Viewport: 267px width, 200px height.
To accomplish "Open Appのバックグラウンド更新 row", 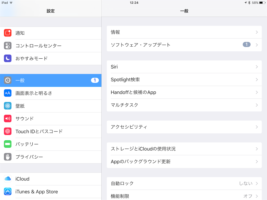I will point(184,161).
